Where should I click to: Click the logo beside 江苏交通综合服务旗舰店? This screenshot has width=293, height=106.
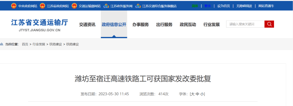click(138, 6)
